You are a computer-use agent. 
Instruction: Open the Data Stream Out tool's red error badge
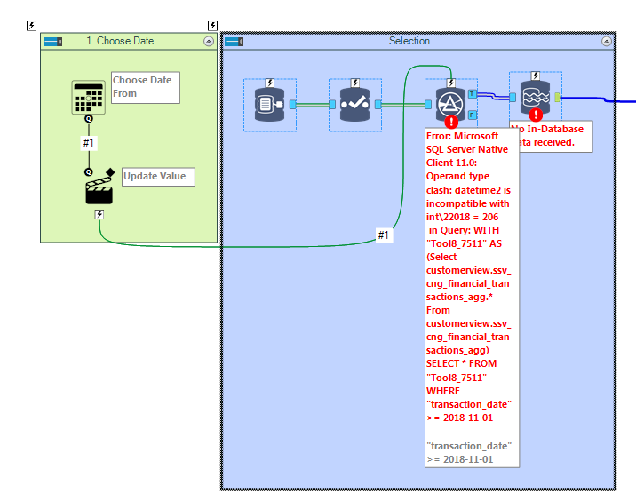click(536, 115)
